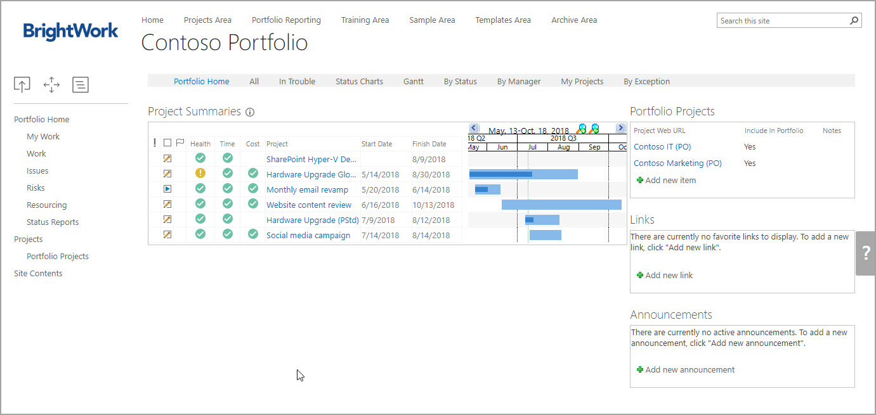Open the question mark help tab

point(866,253)
